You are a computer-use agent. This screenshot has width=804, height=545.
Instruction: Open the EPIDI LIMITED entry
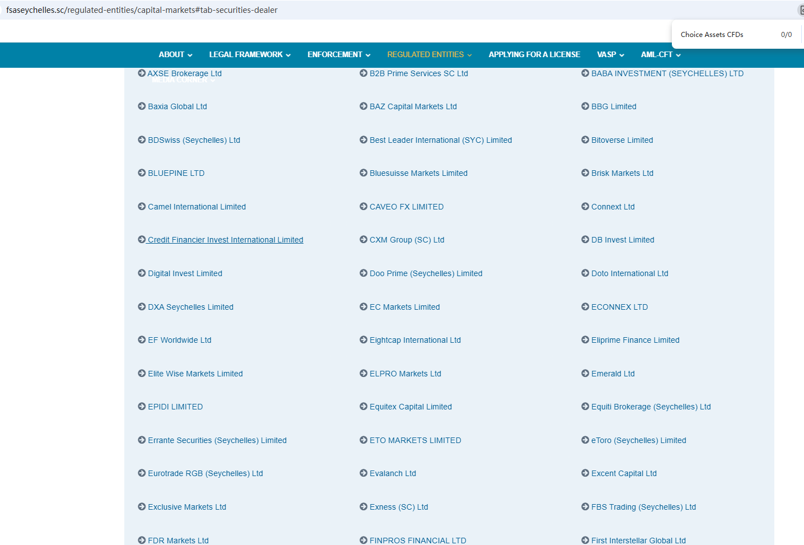[x=175, y=407]
